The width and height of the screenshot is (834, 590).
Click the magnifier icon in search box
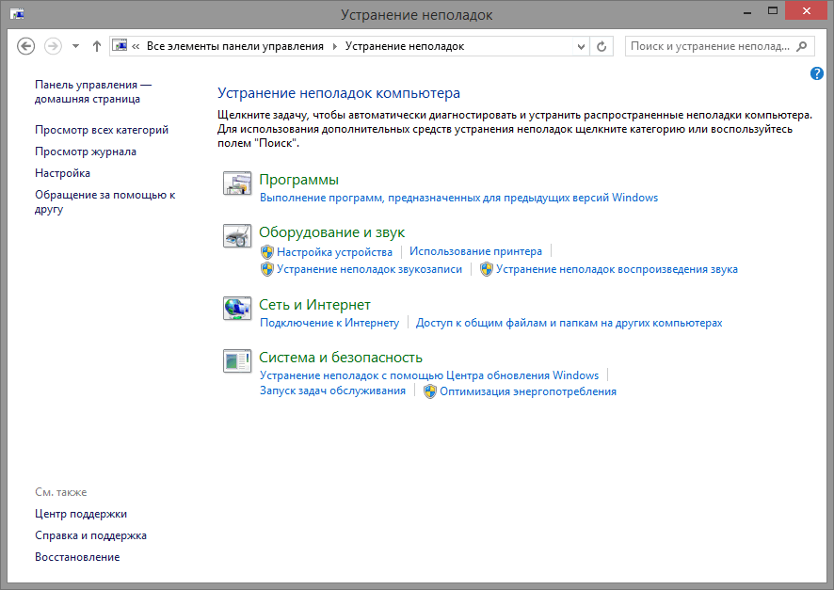pyautogui.click(x=802, y=46)
